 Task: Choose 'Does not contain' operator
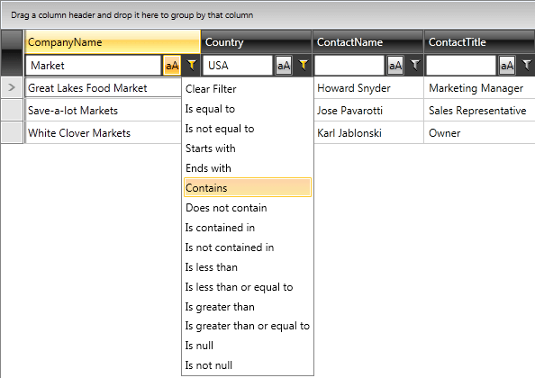click(248, 208)
